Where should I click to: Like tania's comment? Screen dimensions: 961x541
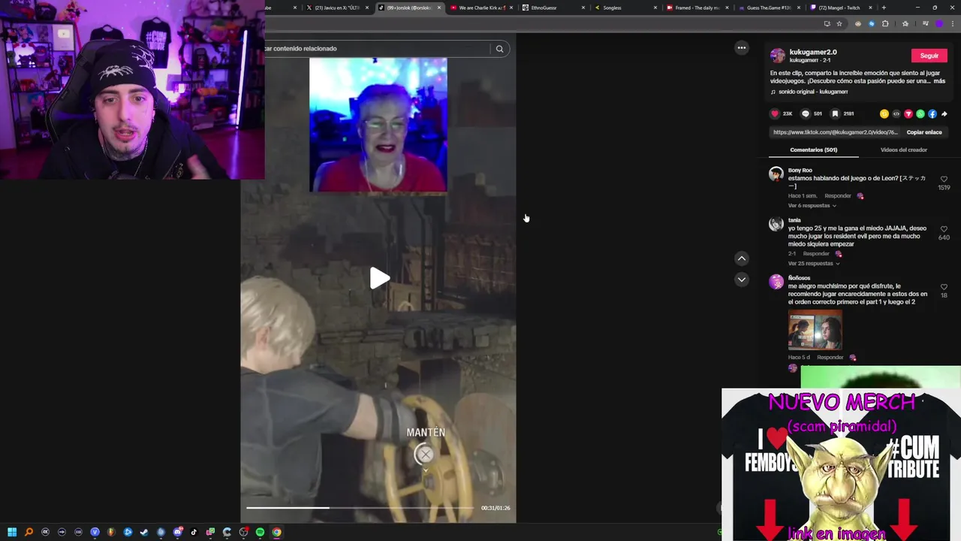coord(944,229)
